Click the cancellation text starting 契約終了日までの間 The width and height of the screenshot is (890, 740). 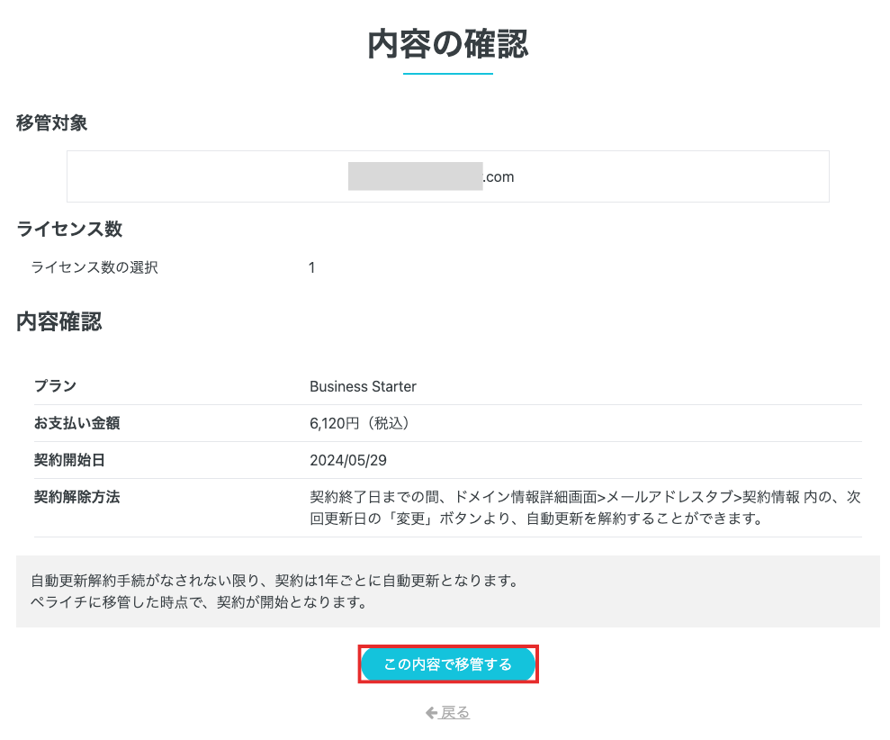585,508
